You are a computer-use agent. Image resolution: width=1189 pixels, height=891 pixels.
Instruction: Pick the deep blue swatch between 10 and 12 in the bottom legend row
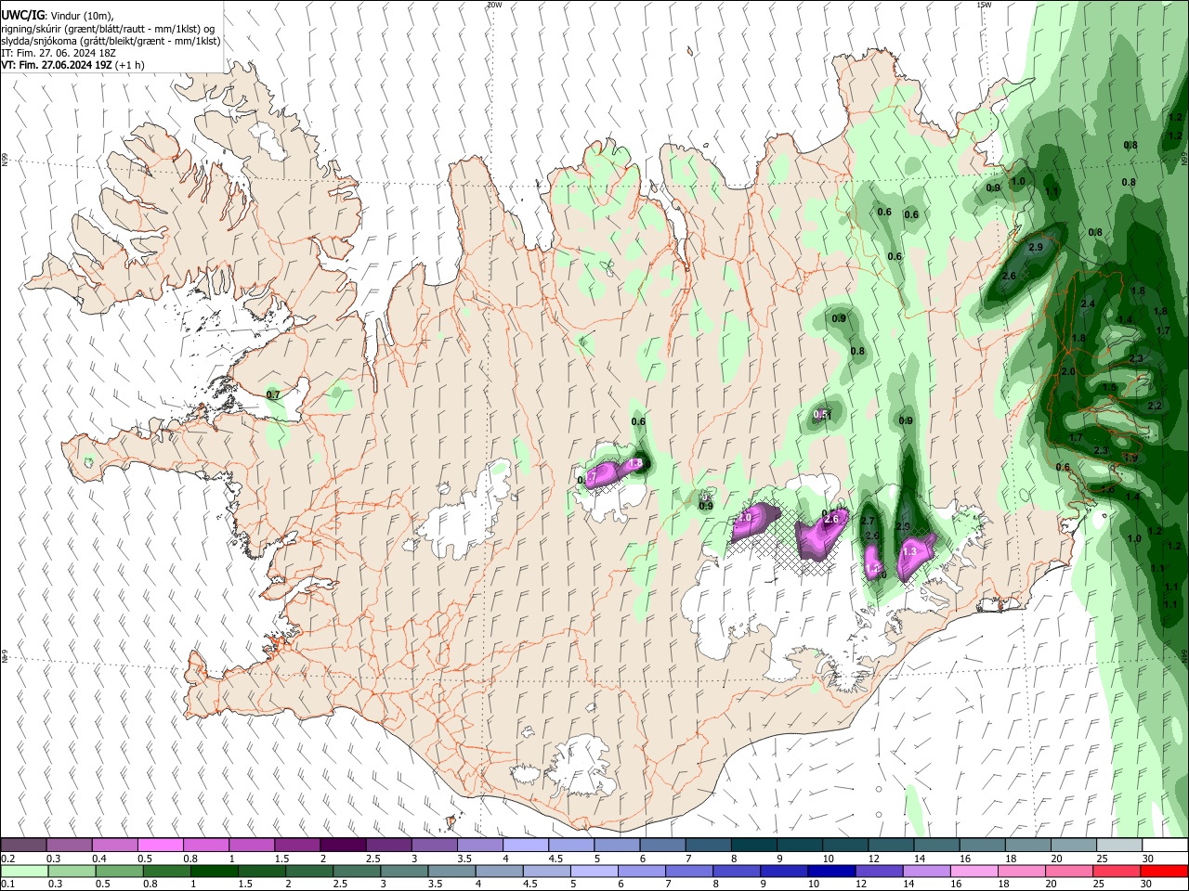coord(831,871)
